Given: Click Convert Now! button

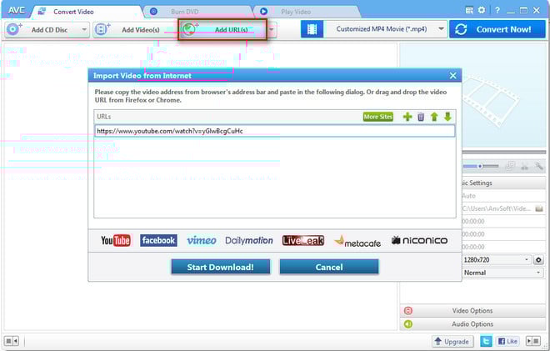Looking at the screenshot, I should [497, 29].
